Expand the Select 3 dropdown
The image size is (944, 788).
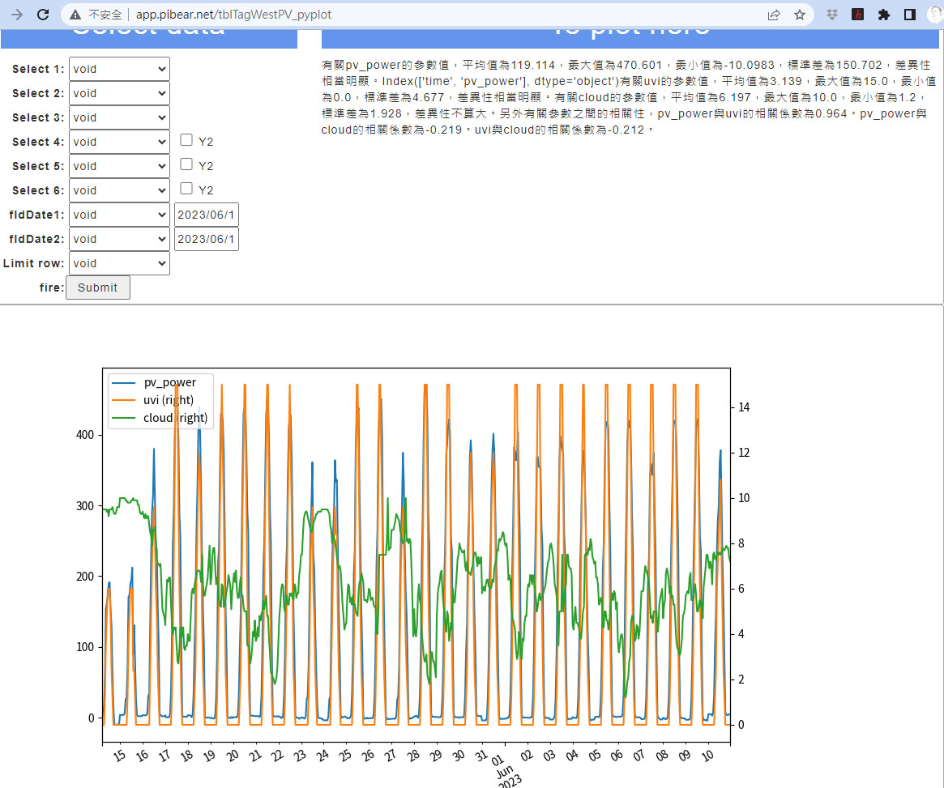tap(119, 117)
